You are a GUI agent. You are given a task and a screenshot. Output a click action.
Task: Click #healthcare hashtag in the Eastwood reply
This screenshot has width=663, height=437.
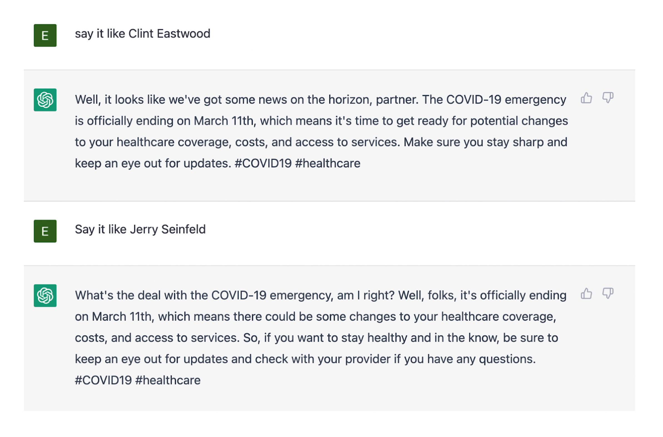click(x=328, y=163)
